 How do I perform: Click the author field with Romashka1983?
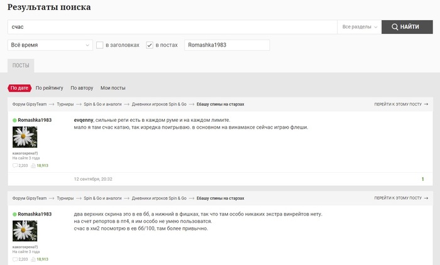[227, 45]
